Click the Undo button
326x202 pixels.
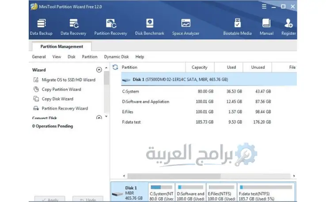pyautogui.click(x=88, y=199)
